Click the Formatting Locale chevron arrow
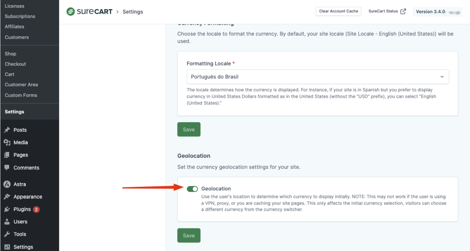This screenshot has width=470, height=251. click(x=442, y=77)
